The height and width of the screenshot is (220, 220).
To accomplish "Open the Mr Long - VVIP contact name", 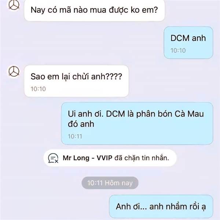I will (87, 158).
